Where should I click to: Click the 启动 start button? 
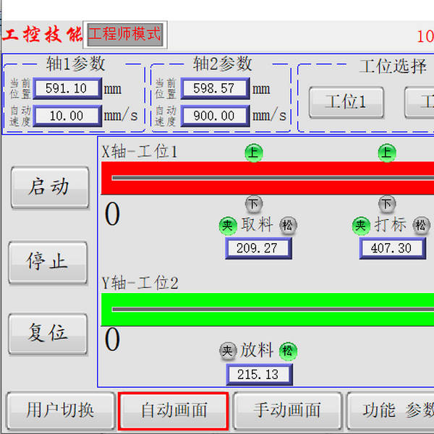point(50,187)
